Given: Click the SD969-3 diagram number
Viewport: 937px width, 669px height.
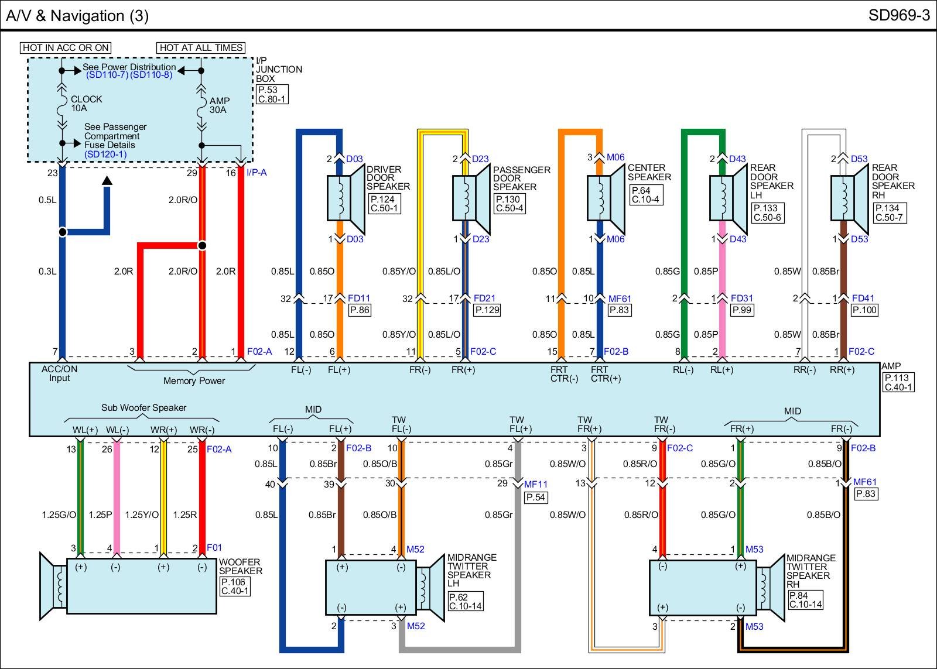Looking at the screenshot, I should pos(898,15).
